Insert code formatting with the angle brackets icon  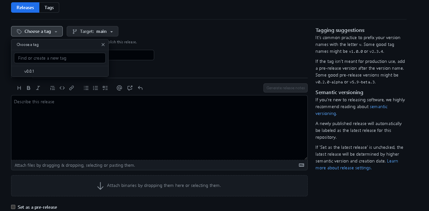click(x=62, y=88)
